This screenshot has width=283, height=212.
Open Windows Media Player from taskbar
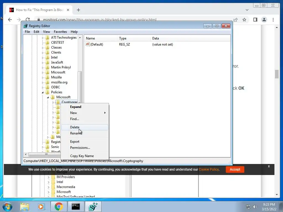pyautogui.click(x=41, y=206)
